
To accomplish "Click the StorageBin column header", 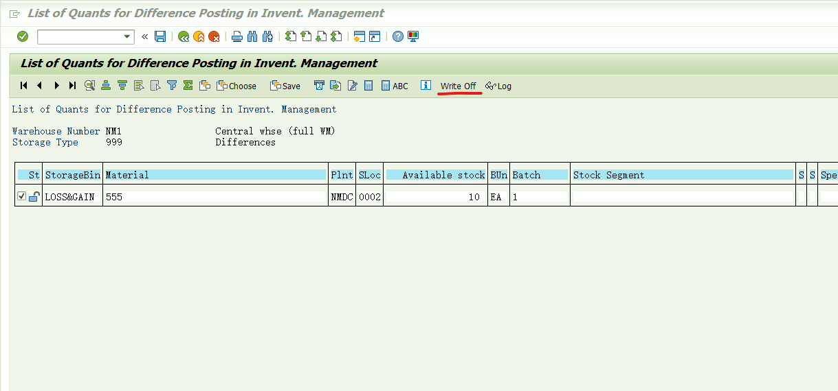I will coord(73,175).
